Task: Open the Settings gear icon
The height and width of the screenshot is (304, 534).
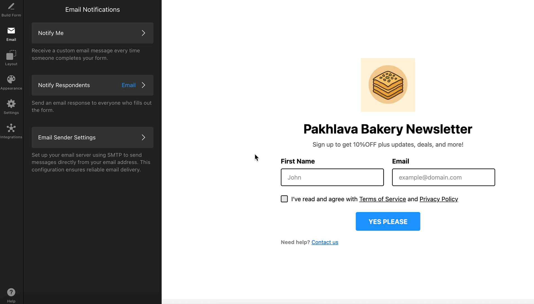Action: [11, 104]
